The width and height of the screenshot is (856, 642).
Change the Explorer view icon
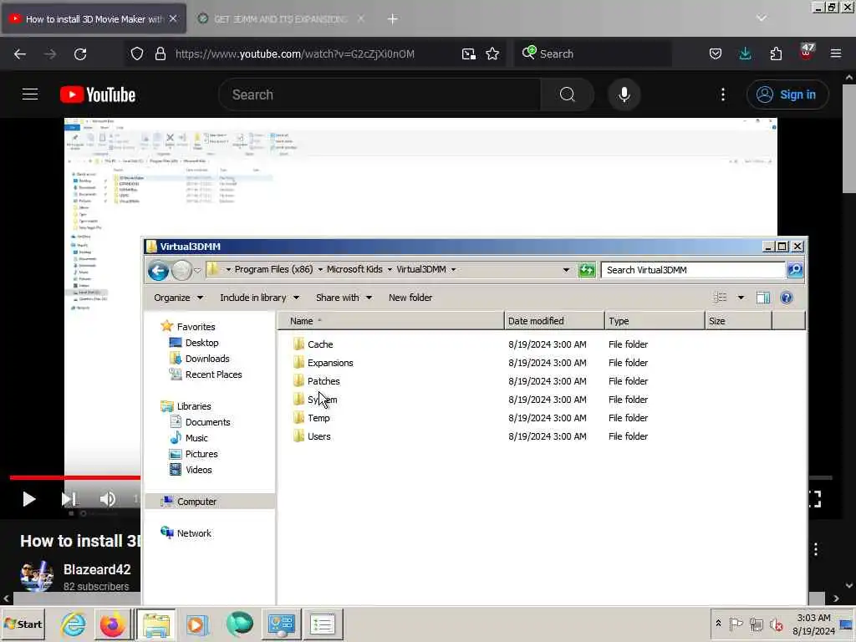click(x=720, y=298)
